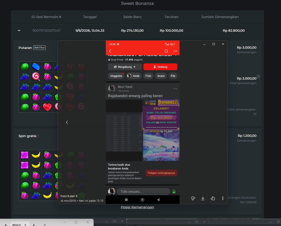This screenshot has height=226, width=281.
Task: Select the Unggulan tab
Action: [x=116, y=76]
